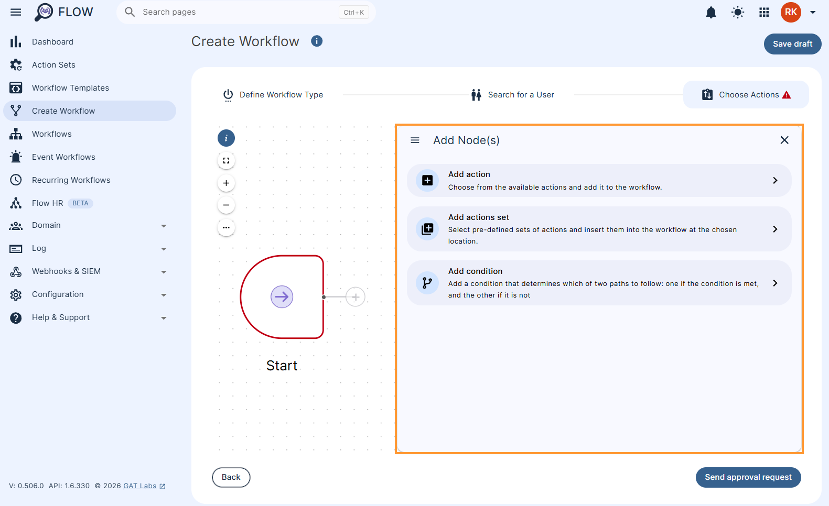Select the Choose Actions step
Viewport: 829px width, 506px height.
click(x=746, y=95)
